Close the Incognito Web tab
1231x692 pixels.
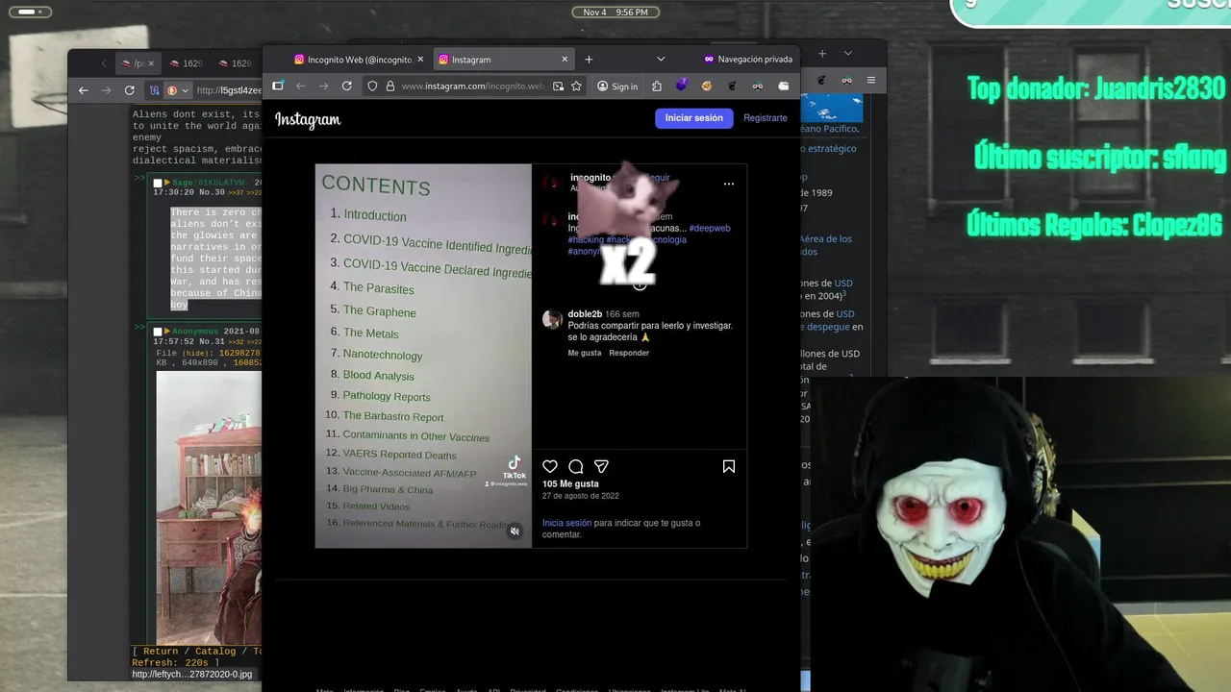coord(420,60)
